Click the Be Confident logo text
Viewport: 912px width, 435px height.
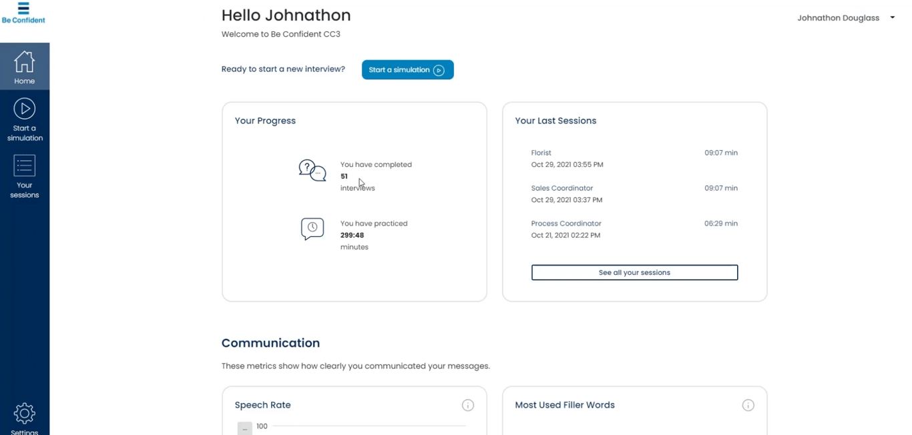pyautogui.click(x=23, y=20)
